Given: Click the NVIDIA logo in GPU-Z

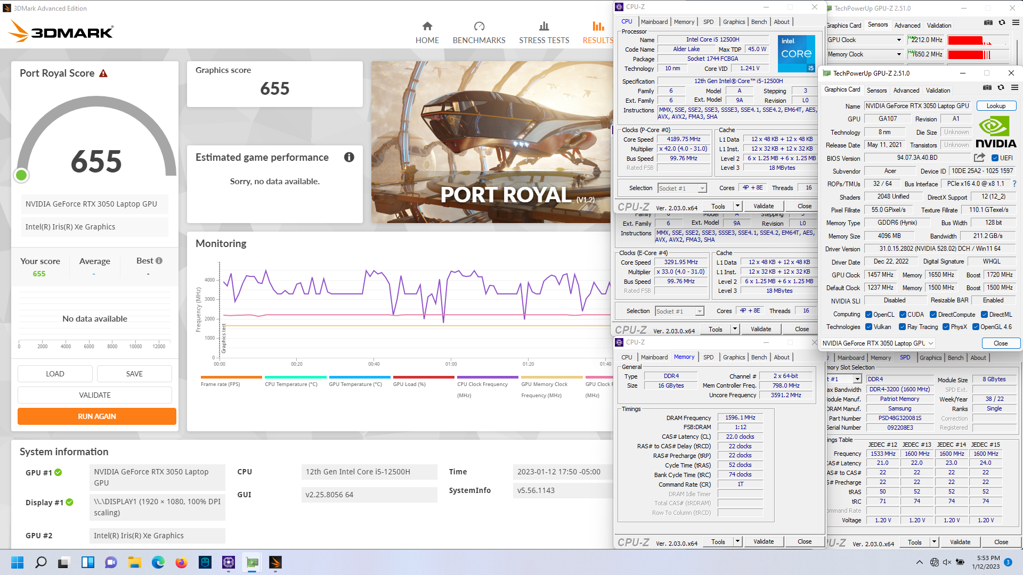Looking at the screenshot, I should tap(996, 133).
